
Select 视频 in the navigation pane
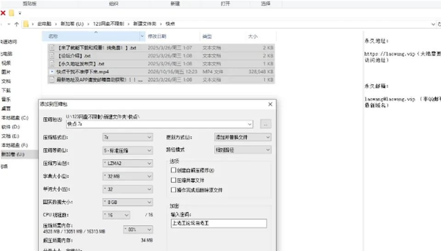pyautogui.click(x=6, y=63)
